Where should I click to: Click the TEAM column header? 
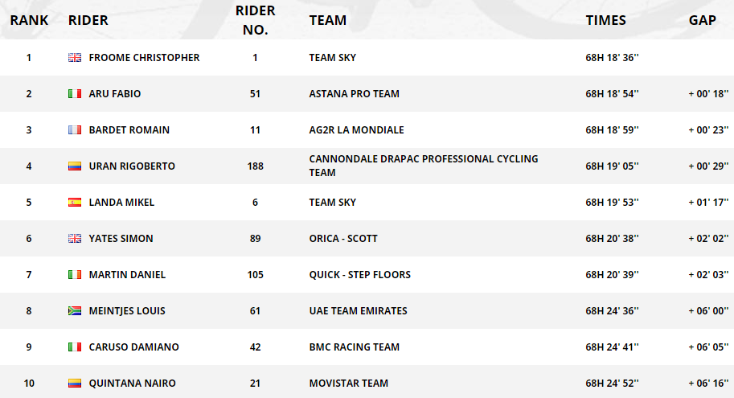328,20
